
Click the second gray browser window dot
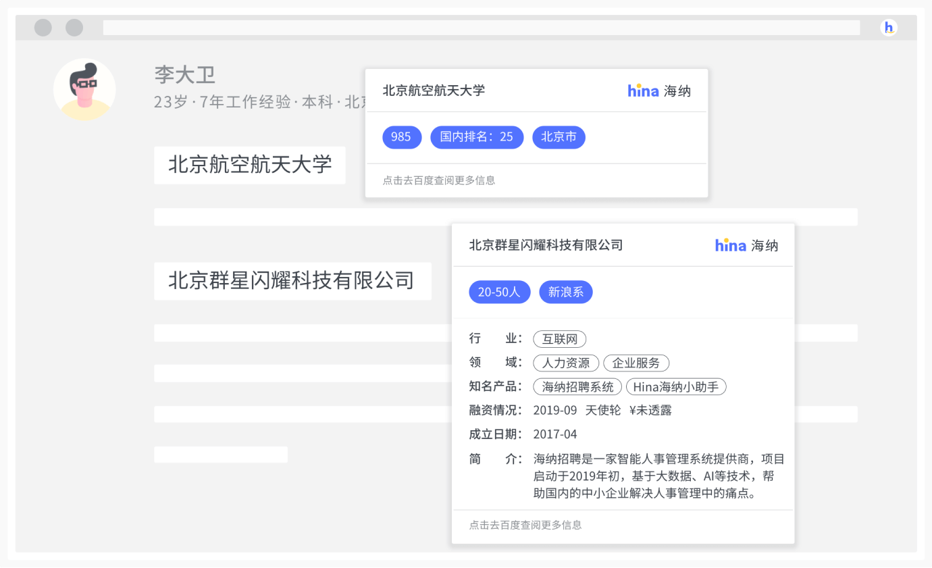[x=74, y=28]
